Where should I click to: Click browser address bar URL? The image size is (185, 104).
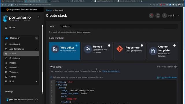pyautogui.click(x=34, y=5)
